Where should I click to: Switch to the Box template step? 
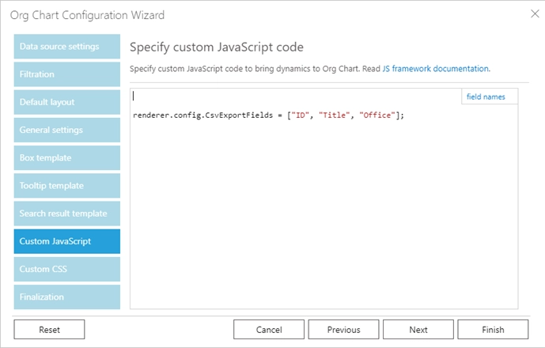pos(67,157)
